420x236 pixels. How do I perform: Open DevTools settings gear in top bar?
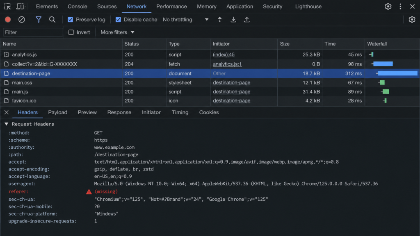click(388, 7)
